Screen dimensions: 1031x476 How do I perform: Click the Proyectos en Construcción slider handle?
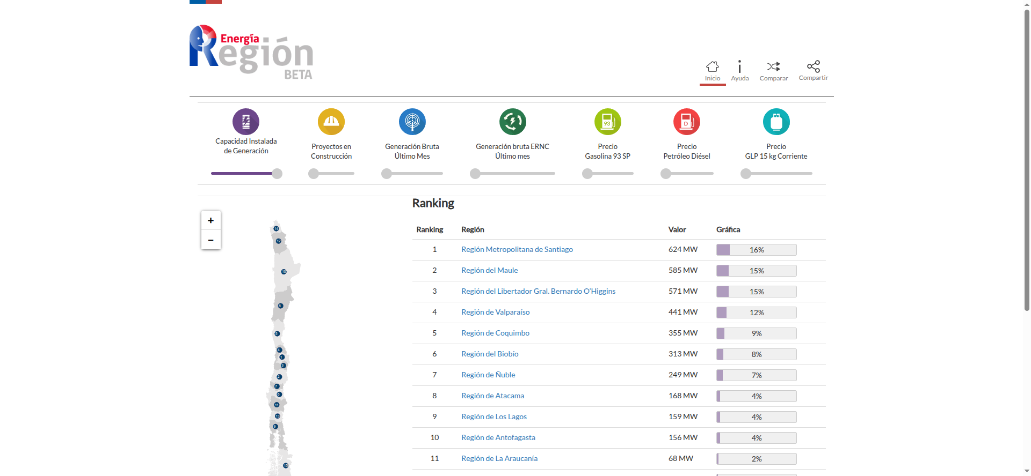(x=314, y=174)
